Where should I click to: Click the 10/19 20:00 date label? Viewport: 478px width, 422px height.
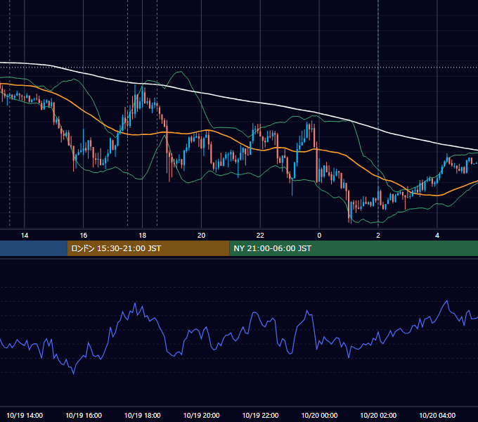tap(201, 415)
